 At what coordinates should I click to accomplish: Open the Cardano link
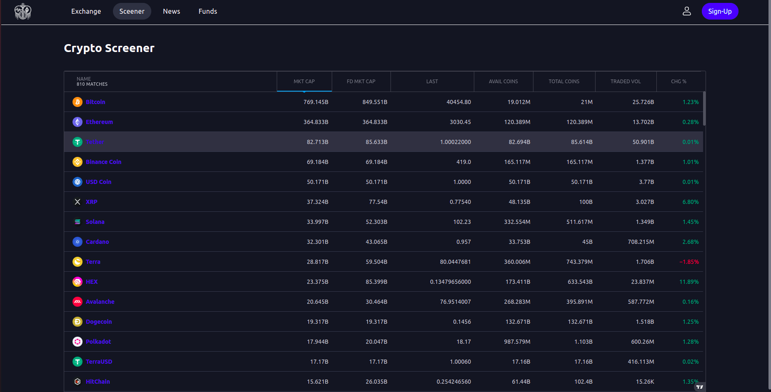pyautogui.click(x=97, y=242)
